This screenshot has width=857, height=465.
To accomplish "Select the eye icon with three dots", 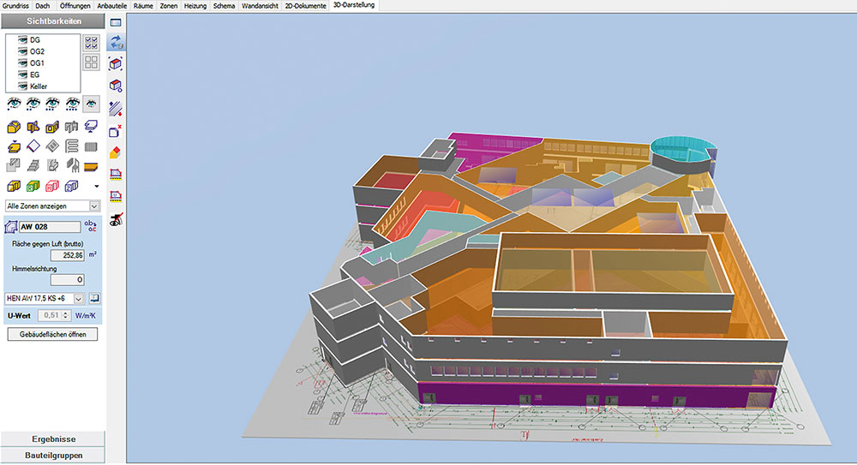I will click(x=52, y=104).
